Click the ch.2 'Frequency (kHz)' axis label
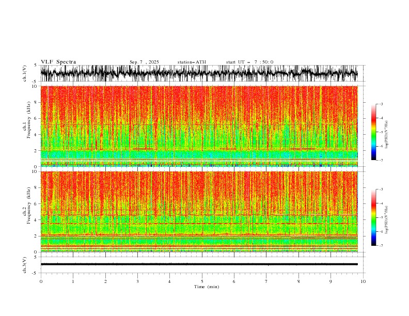The height and width of the screenshot is (316, 409). [x=29, y=206]
